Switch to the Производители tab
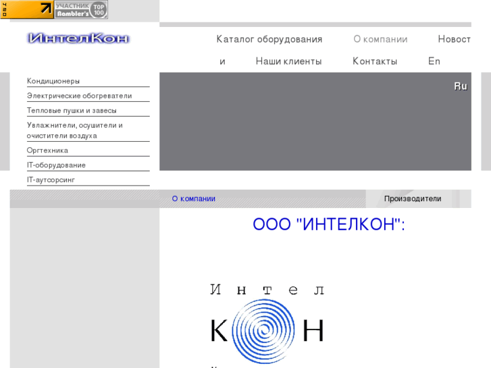 tap(413, 199)
